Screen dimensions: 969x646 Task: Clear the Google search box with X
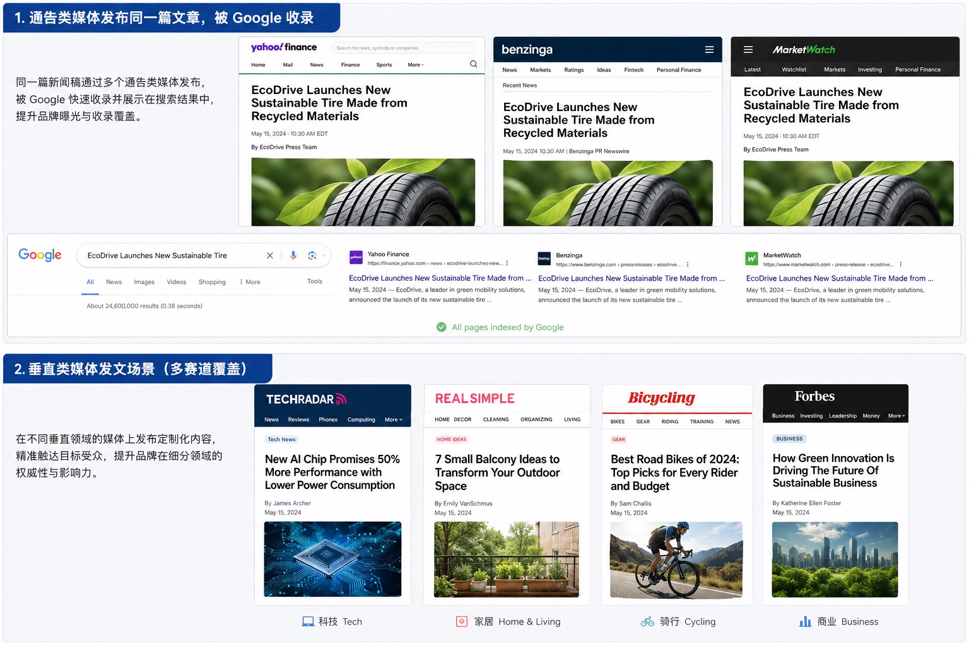(x=270, y=255)
